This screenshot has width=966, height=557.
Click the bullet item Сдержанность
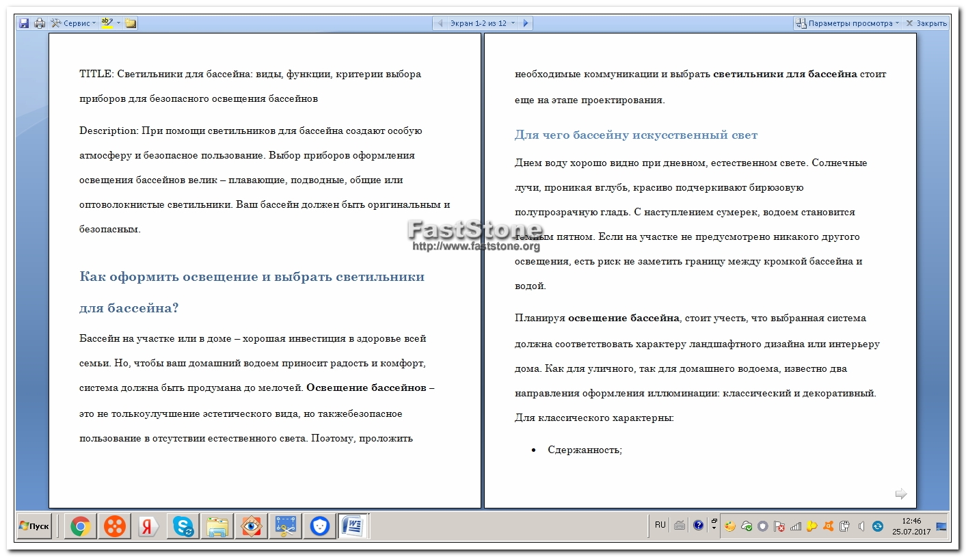pos(585,450)
